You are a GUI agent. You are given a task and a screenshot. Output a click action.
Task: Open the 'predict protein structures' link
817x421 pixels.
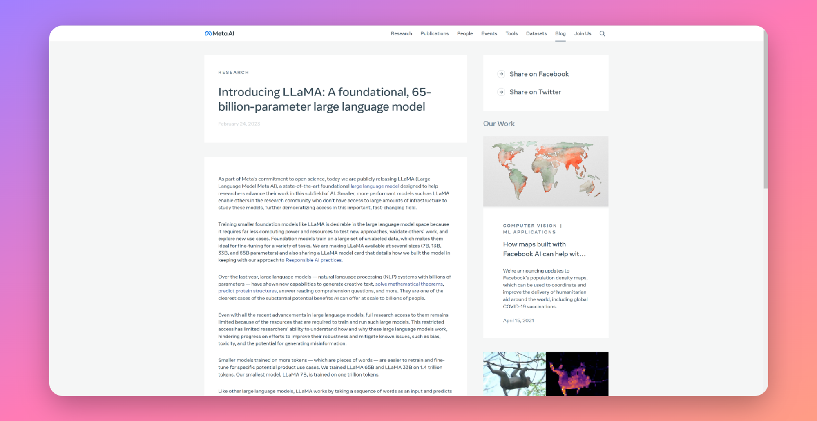click(x=247, y=291)
